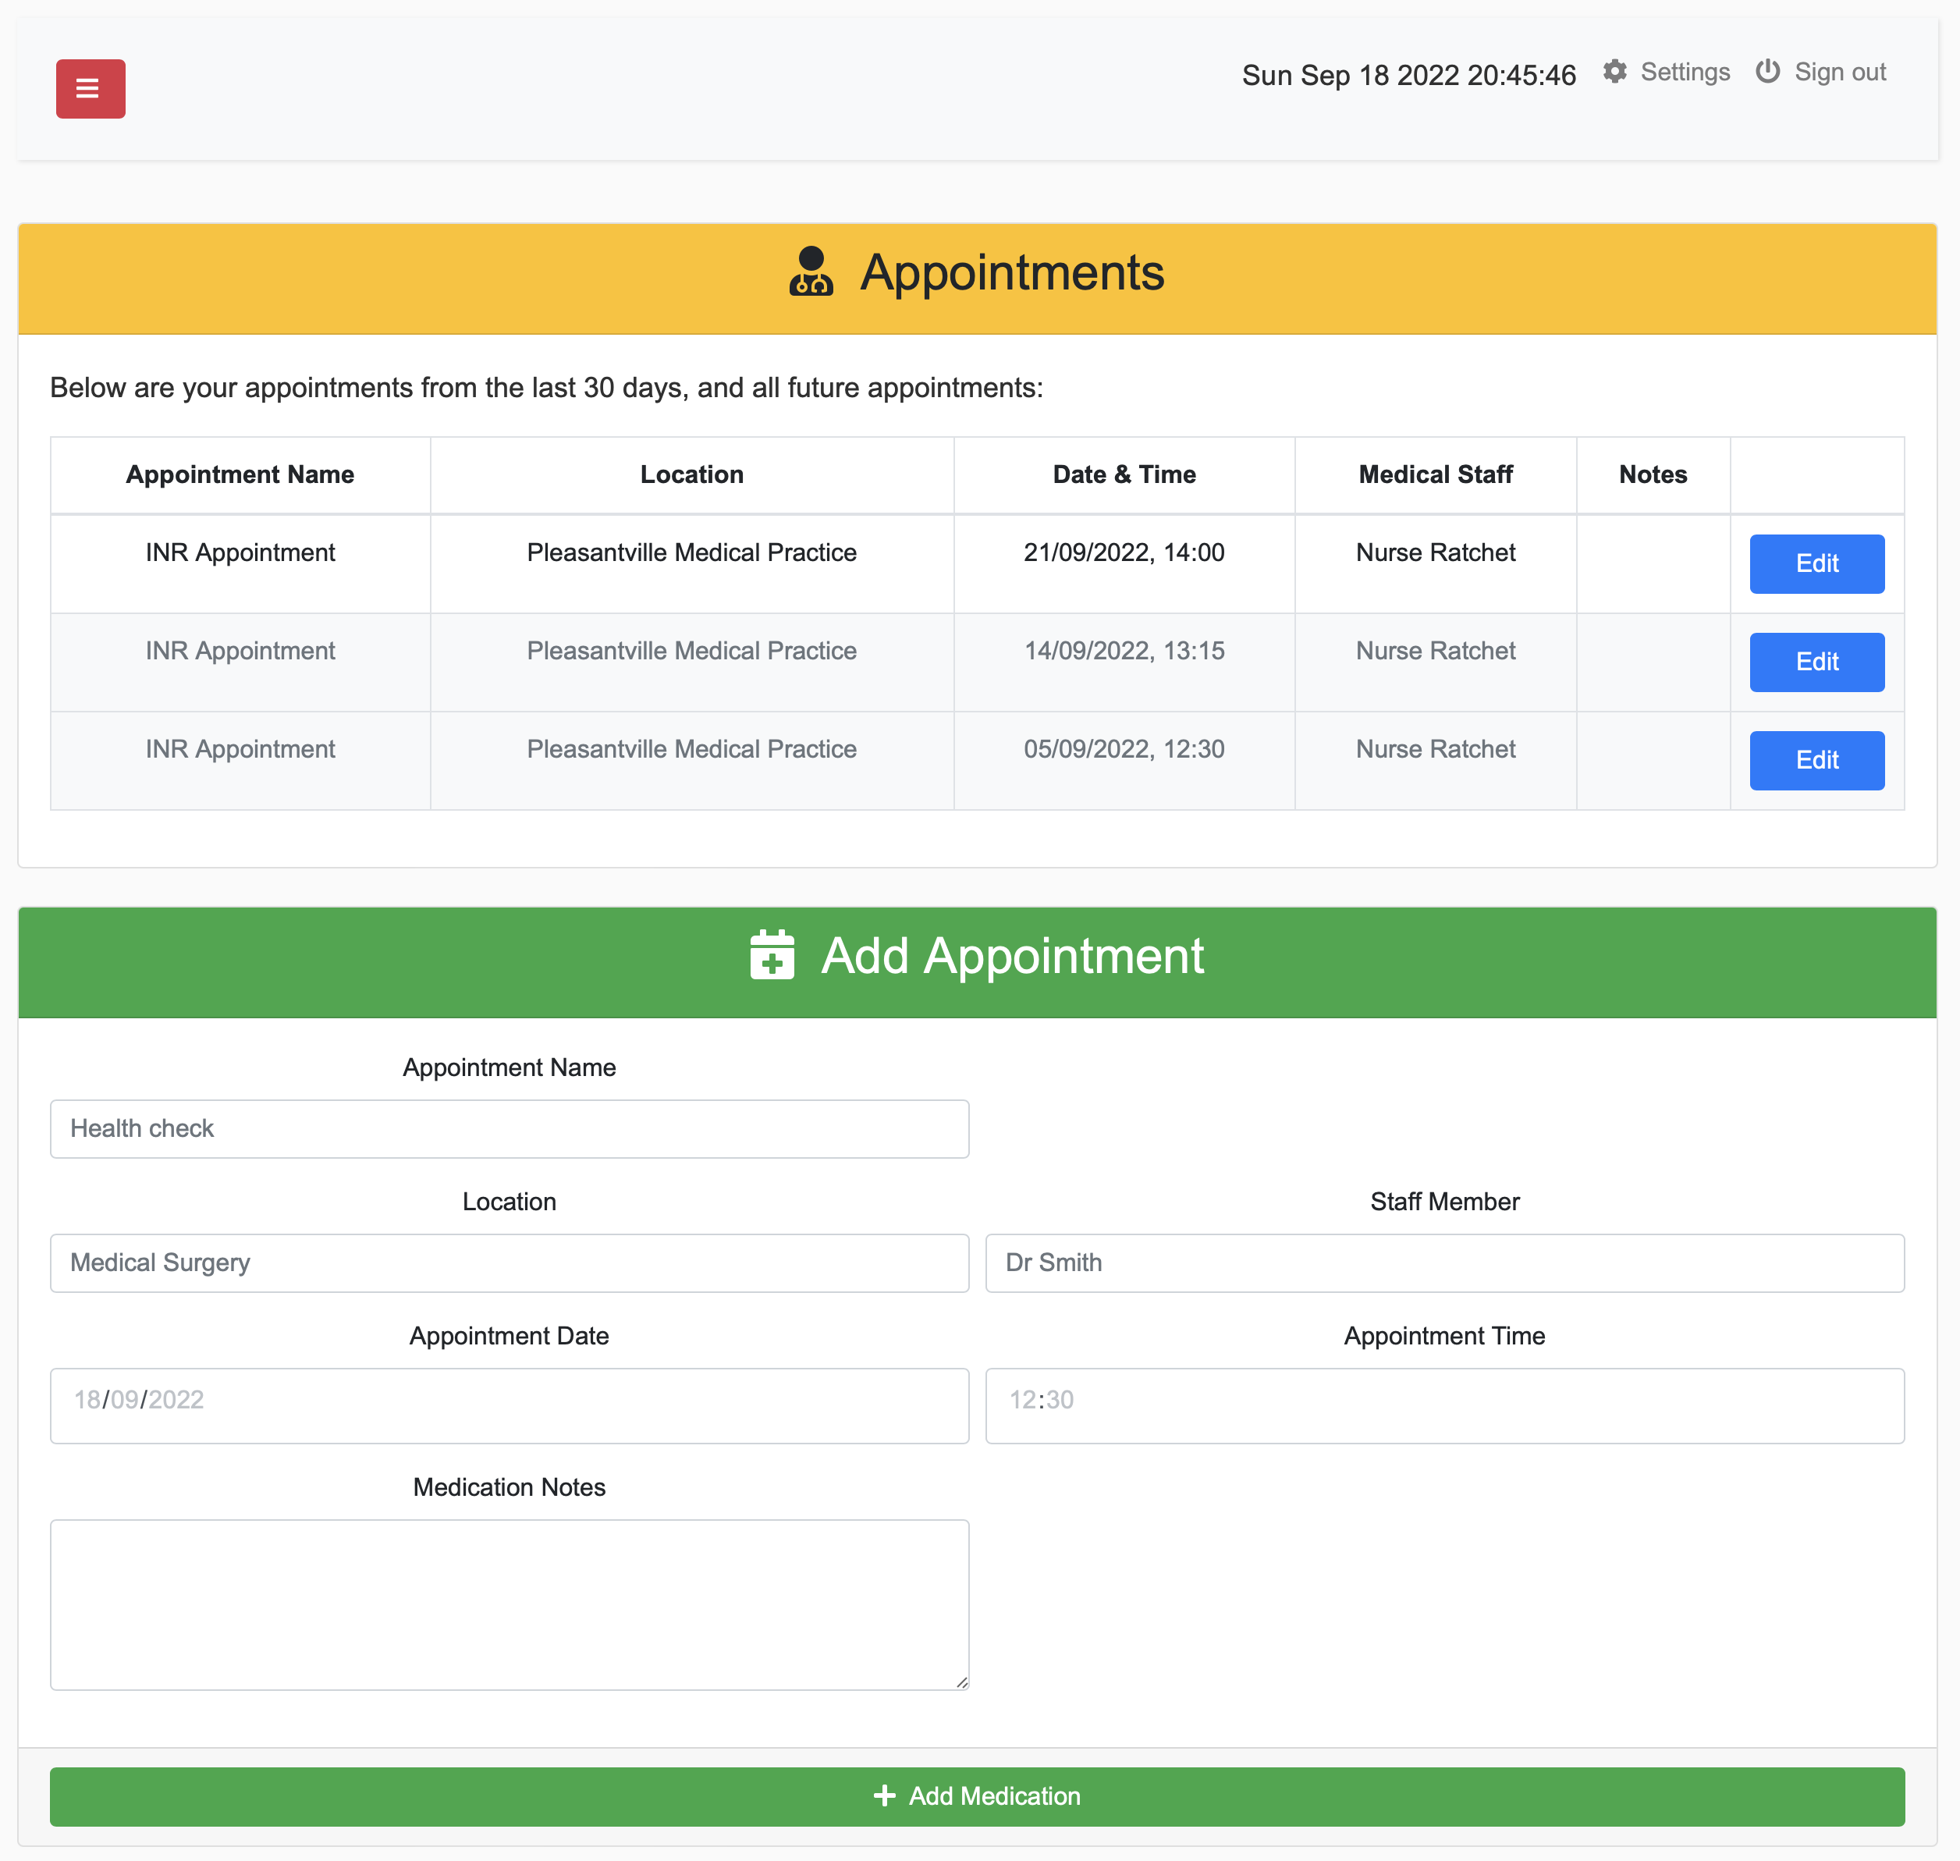The width and height of the screenshot is (1960, 1861).
Task: Click the calendar plus icon beside Add Appointment
Action: coord(772,955)
